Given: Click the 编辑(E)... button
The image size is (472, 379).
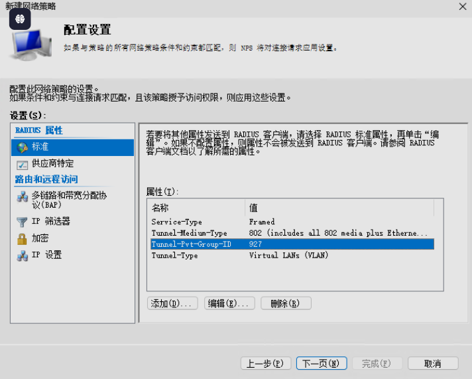Looking at the screenshot, I should pos(229,303).
